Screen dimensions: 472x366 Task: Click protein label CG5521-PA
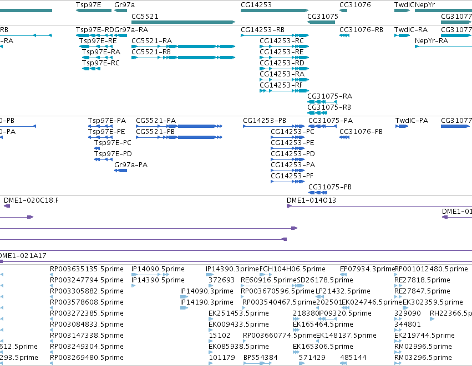click(156, 121)
